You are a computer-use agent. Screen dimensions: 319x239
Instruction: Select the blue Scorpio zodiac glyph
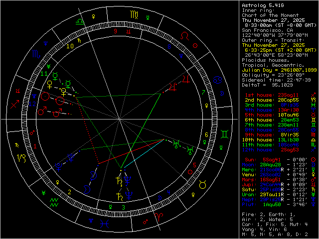click(x=36, y=53)
